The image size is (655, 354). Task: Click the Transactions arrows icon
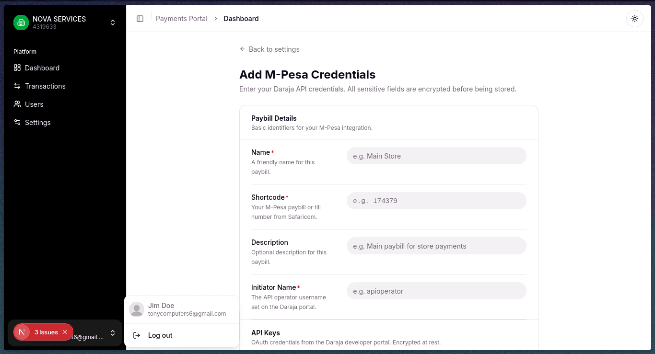coord(17,86)
